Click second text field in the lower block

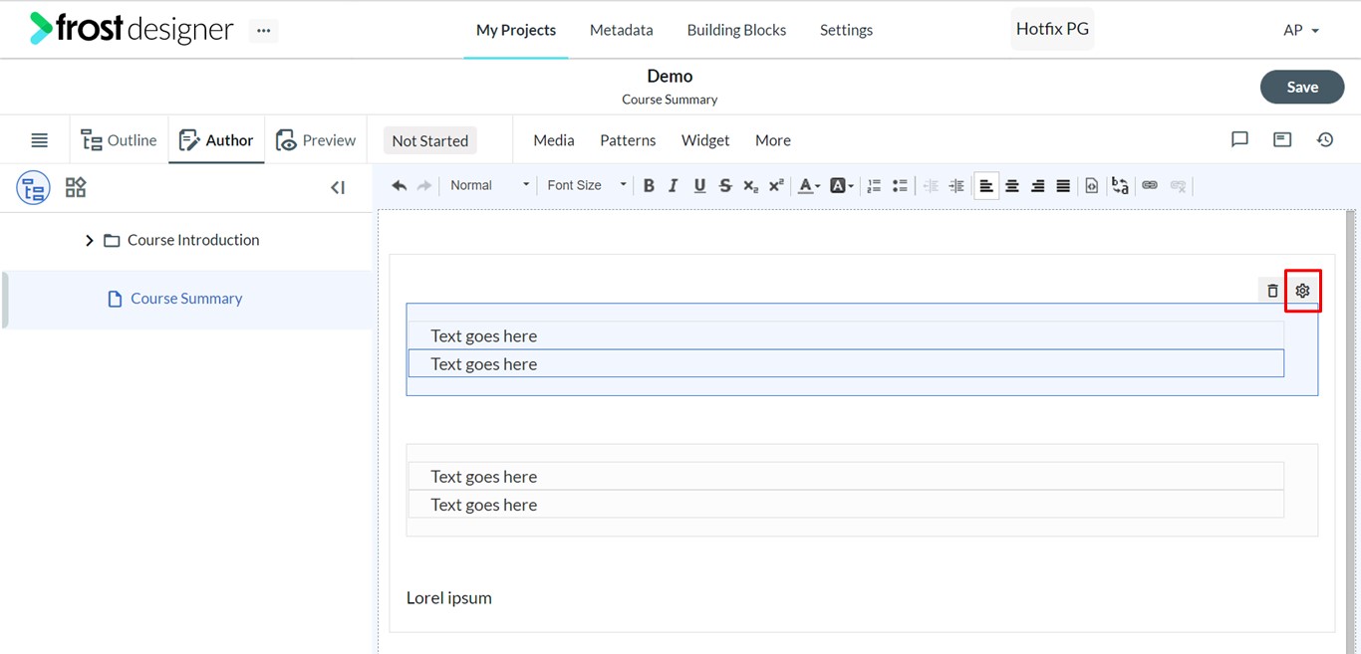point(846,504)
